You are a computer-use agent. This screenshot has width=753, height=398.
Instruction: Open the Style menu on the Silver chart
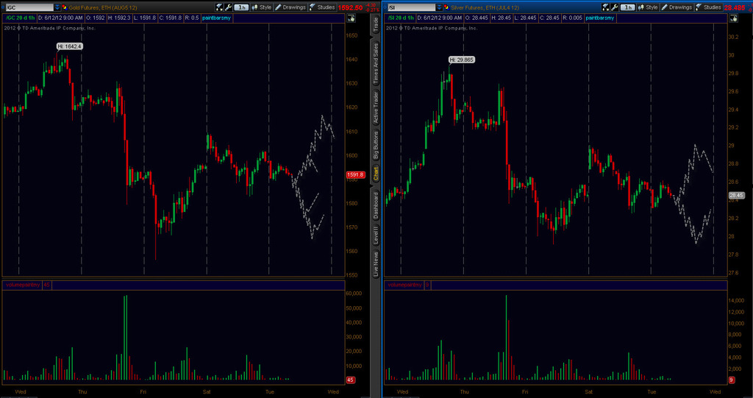(648, 7)
